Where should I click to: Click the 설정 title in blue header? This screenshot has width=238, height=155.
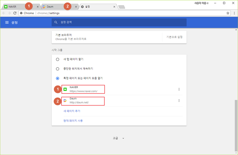[15, 22]
